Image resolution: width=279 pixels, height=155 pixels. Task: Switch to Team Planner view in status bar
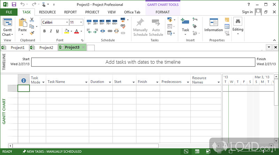point(208,152)
